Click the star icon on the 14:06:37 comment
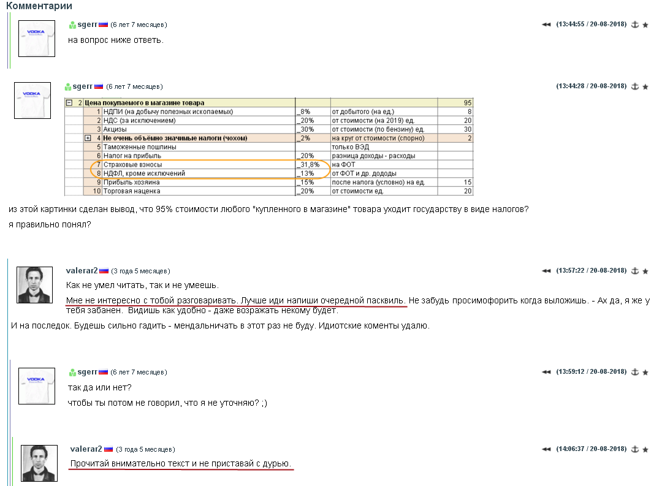662x486 pixels. coord(645,449)
